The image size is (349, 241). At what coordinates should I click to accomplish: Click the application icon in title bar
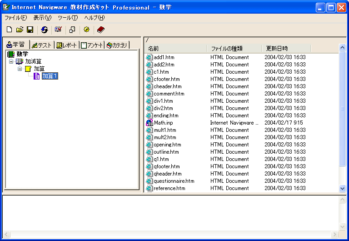click(x=6, y=7)
